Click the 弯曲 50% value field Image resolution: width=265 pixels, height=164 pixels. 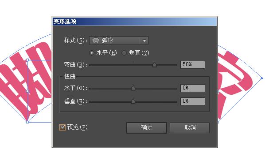pos(193,65)
